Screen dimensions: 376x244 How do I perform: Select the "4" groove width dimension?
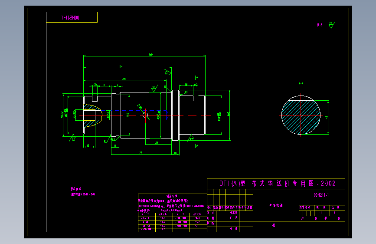click(x=118, y=85)
